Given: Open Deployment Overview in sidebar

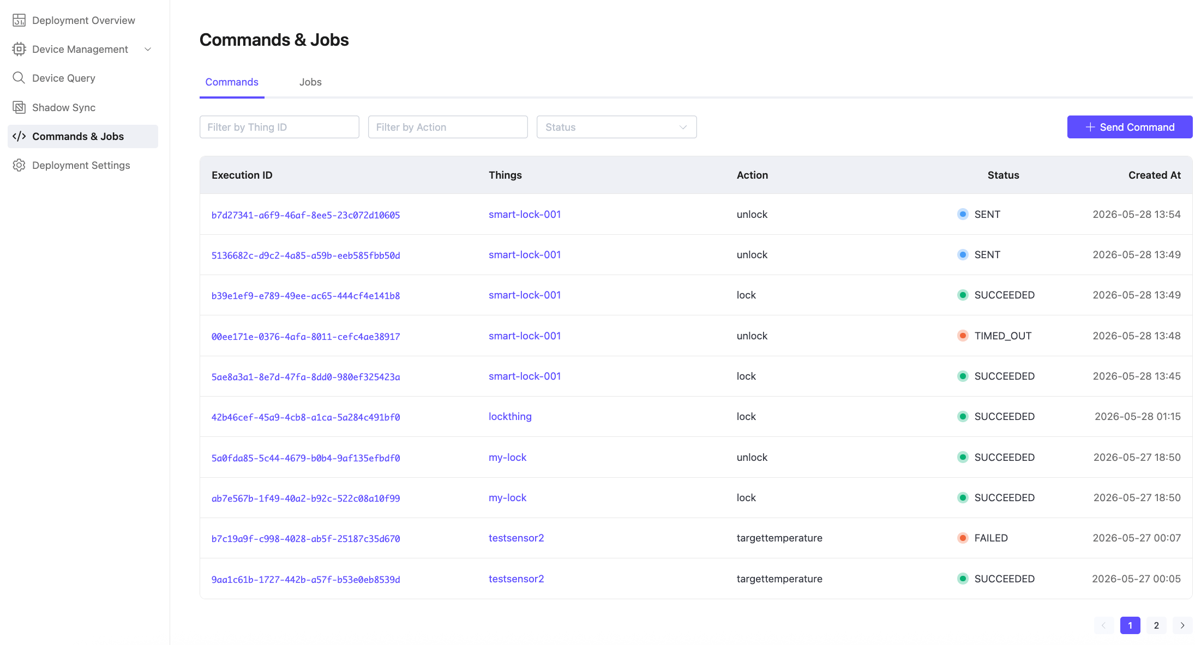Looking at the screenshot, I should click(83, 20).
